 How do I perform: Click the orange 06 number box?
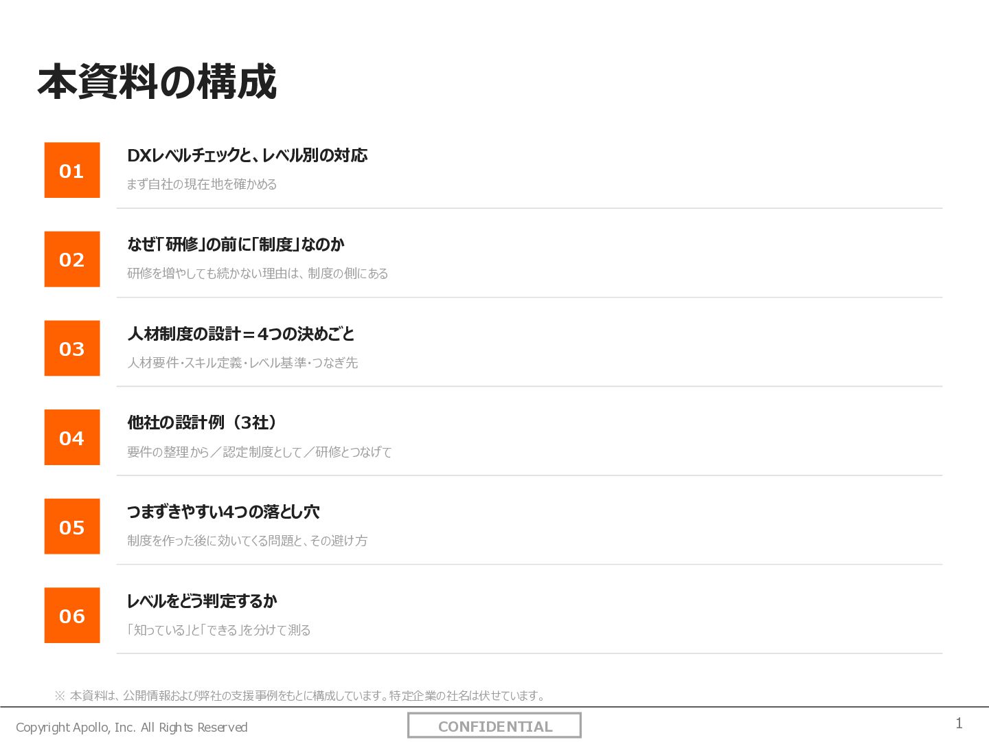(72, 616)
